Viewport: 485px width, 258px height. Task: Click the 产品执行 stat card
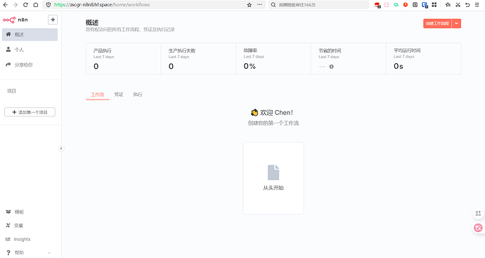click(124, 59)
